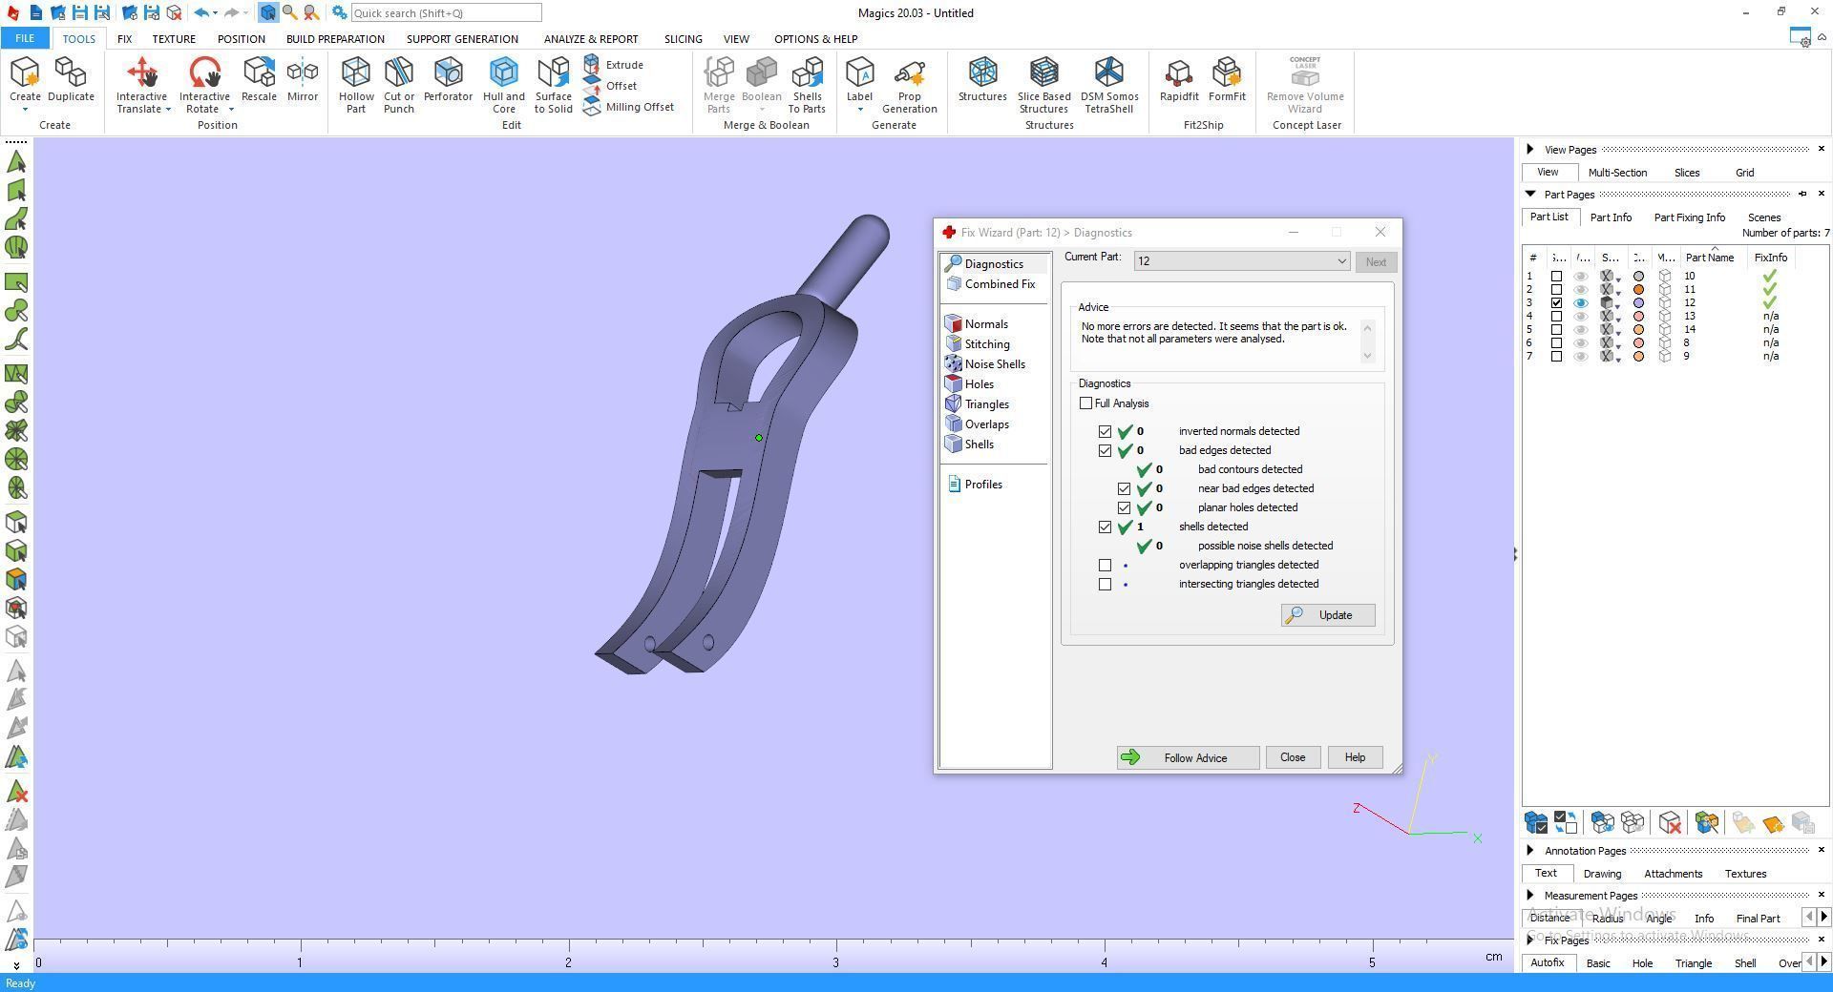
Task: Click the Duplicate part icon
Action: click(x=71, y=80)
